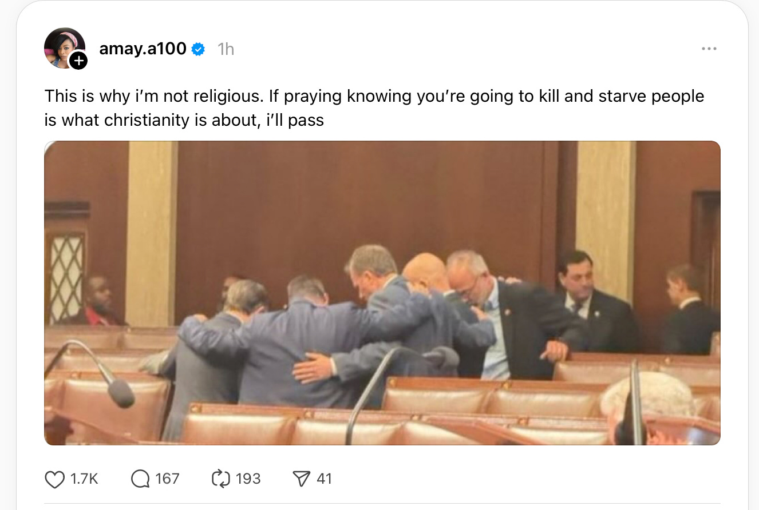
Task: Open the three-dot more options menu
Action: [709, 49]
